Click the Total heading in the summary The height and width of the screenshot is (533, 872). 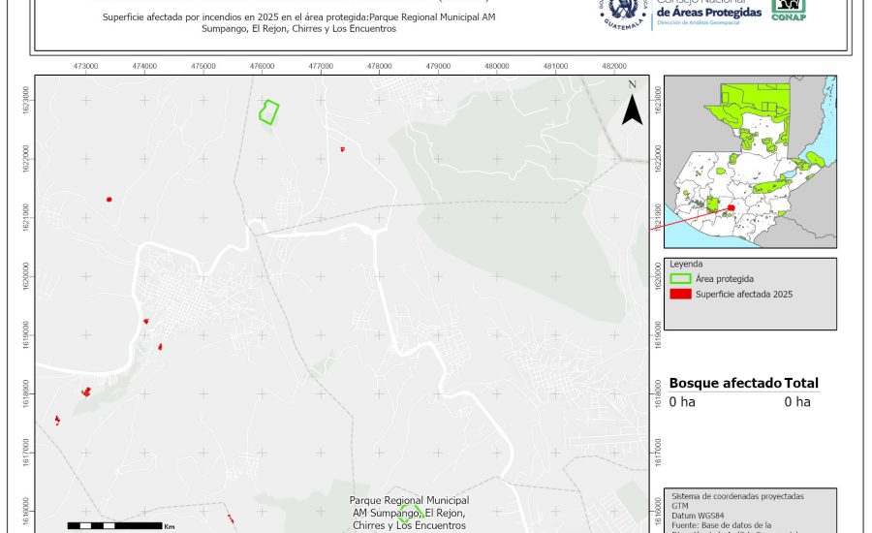point(801,384)
